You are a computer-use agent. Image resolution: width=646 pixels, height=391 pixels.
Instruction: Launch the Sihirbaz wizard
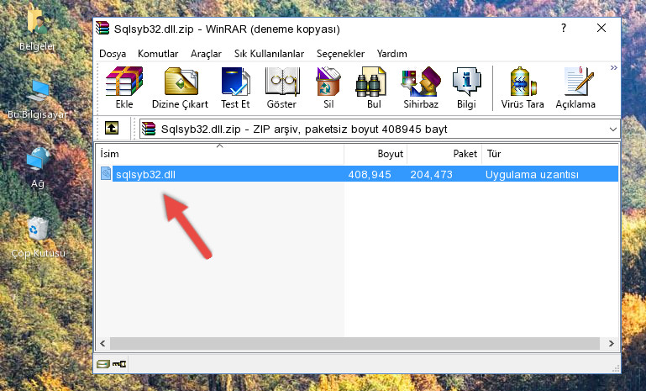point(421,87)
